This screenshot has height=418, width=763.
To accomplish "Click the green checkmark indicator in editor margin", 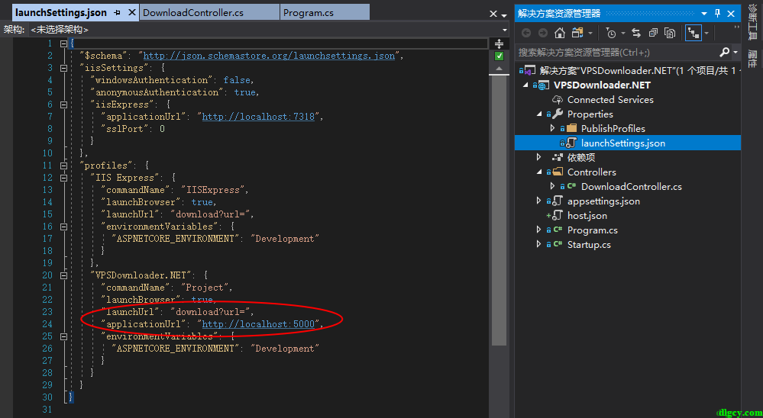I will coord(498,56).
